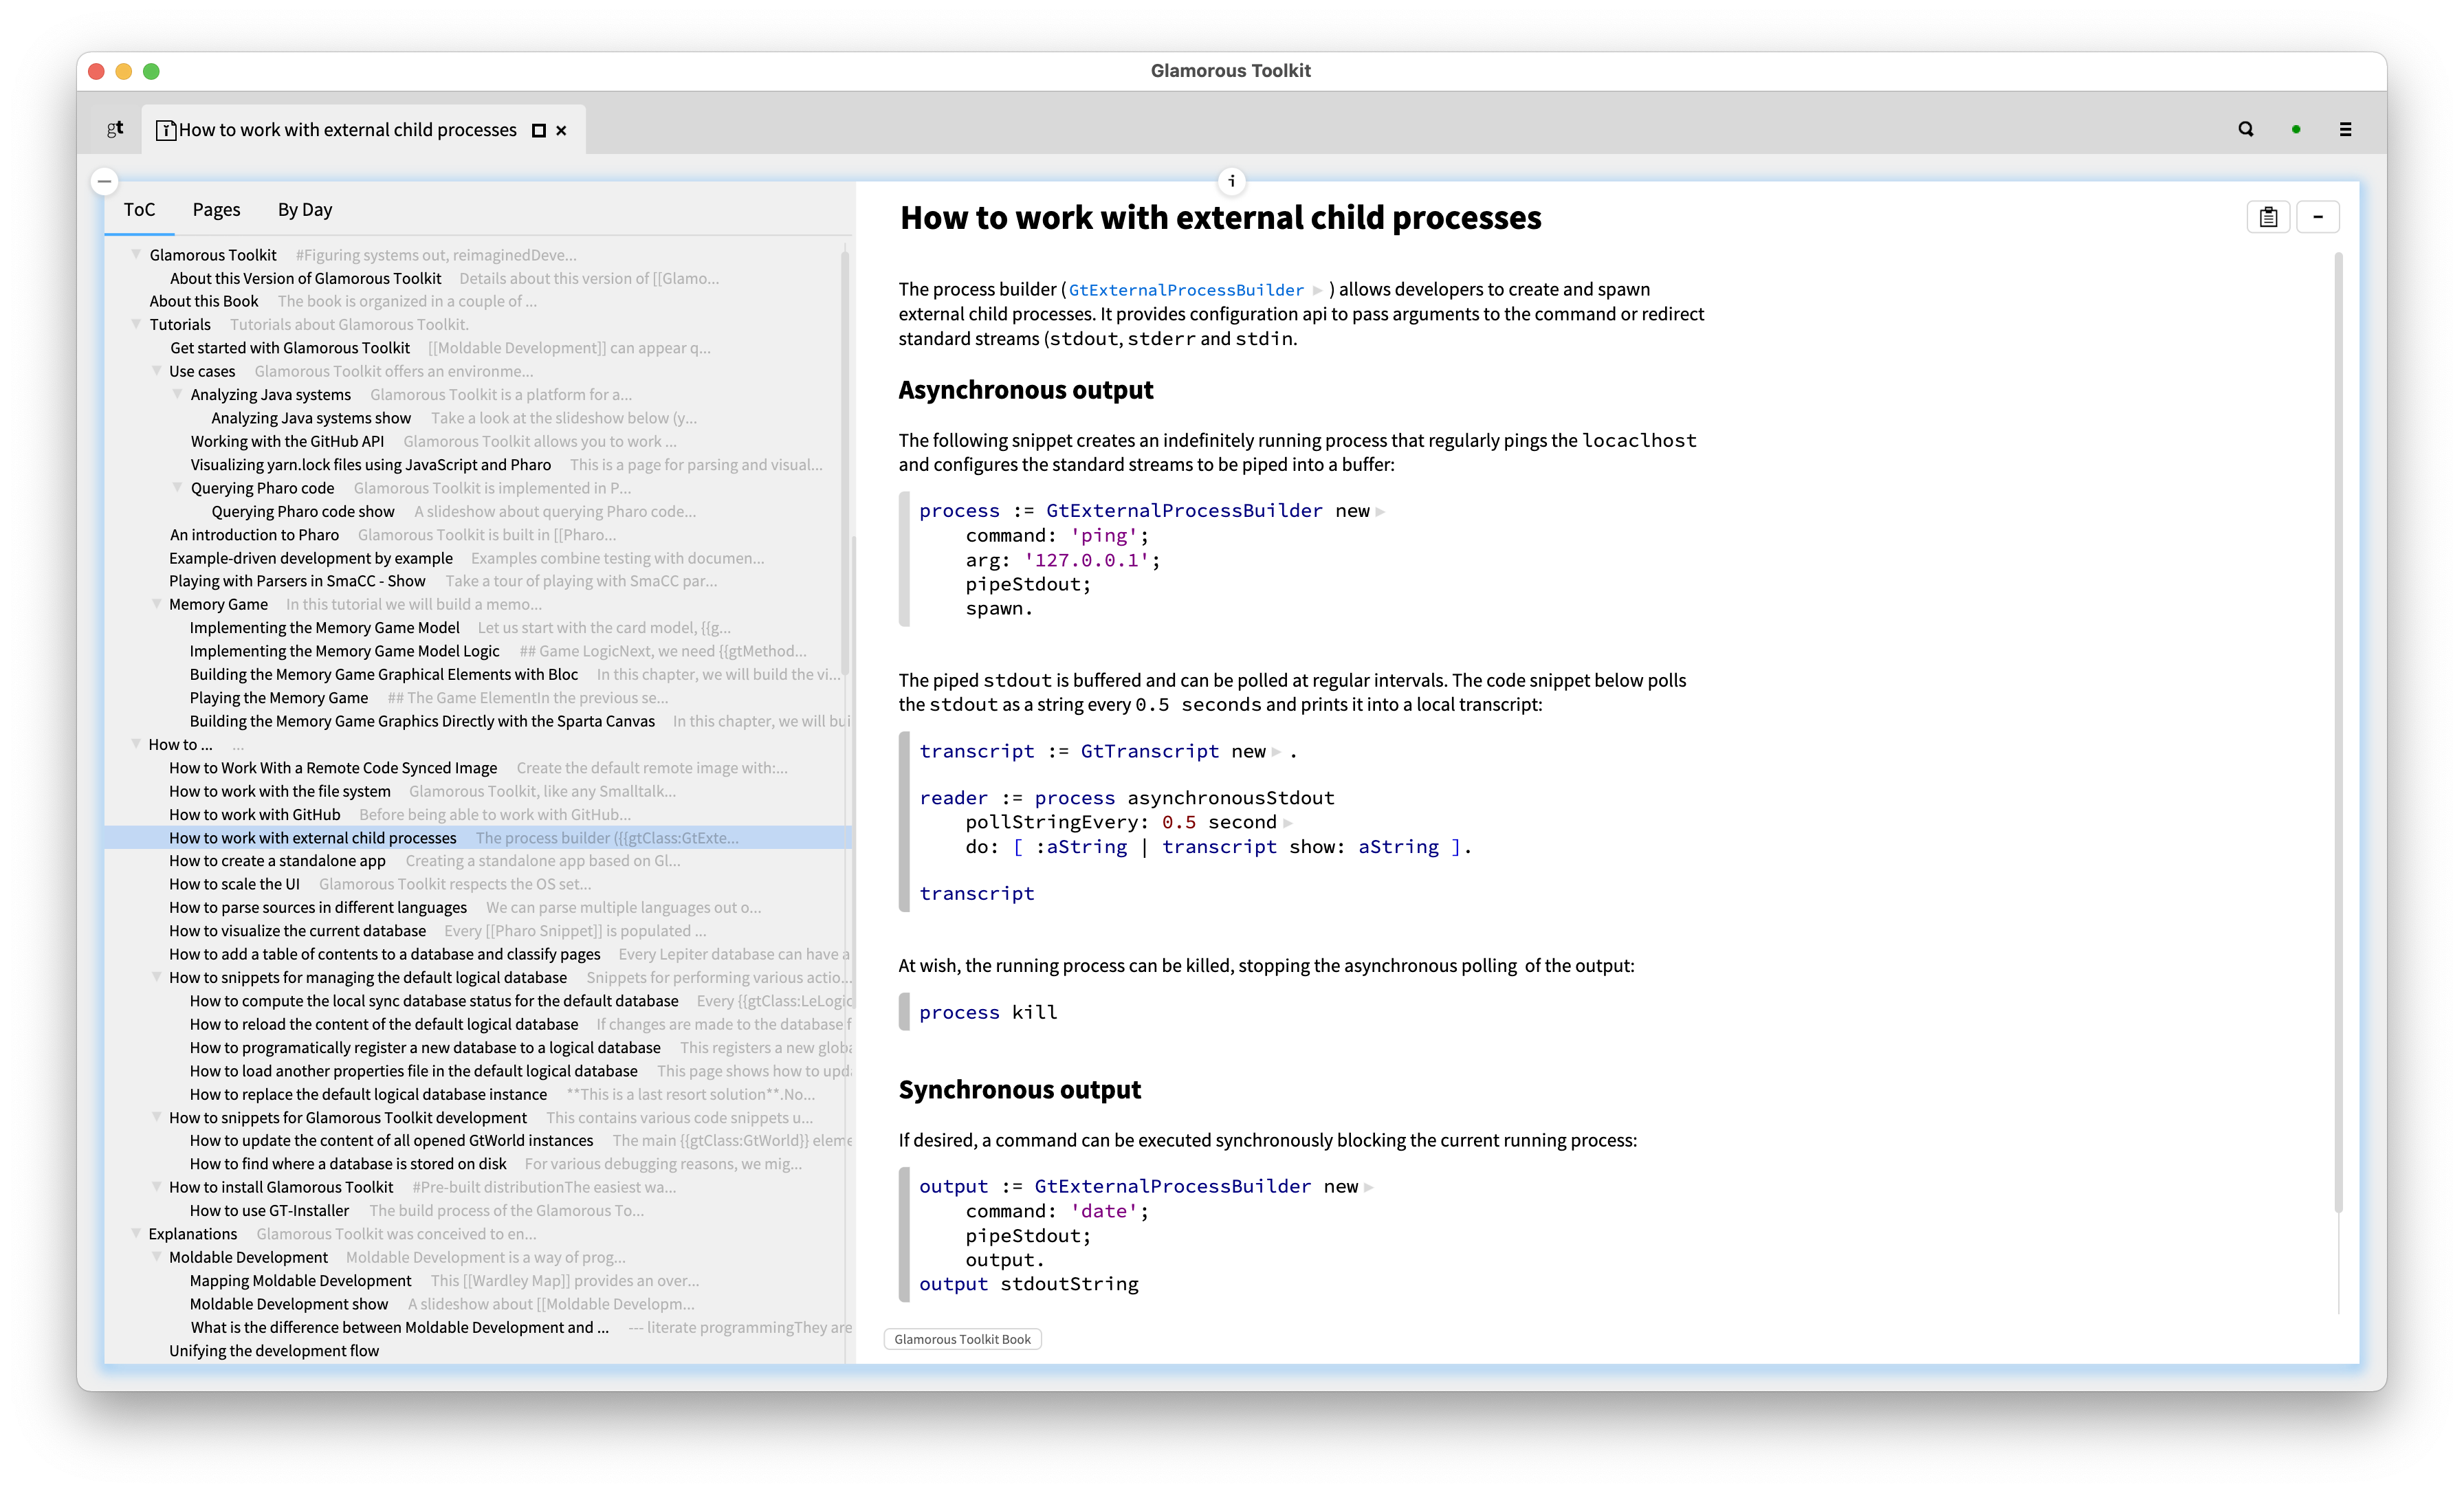2464x1493 pixels.
Task: Collapse the Memory Game tree node
Action: coord(157,604)
